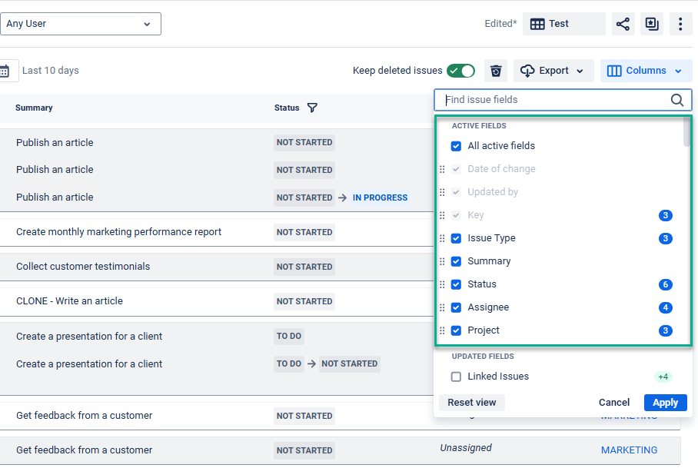Screen dimensions: 698x468
Task: Click the Find issue fields search box
Action: coord(553,100)
